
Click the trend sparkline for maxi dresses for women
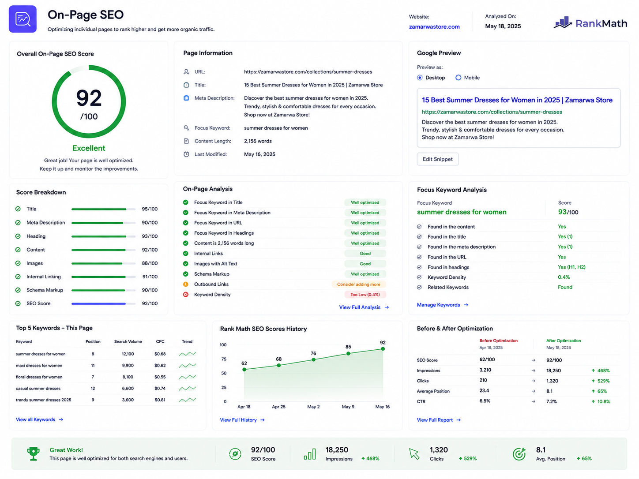pyautogui.click(x=188, y=366)
